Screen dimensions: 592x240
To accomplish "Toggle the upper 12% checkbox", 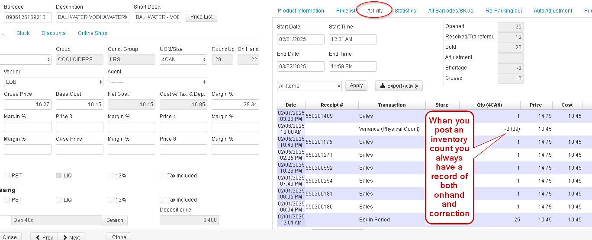I will (110, 176).
